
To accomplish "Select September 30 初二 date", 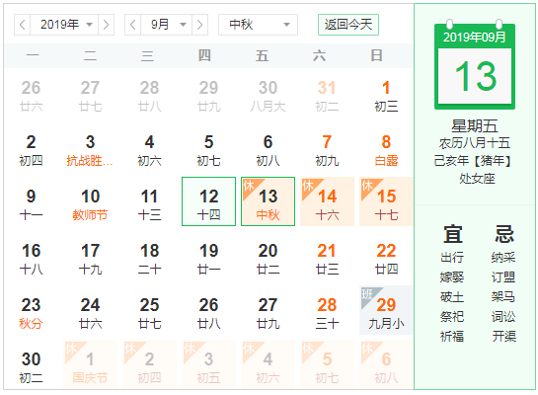I will (31, 367).
